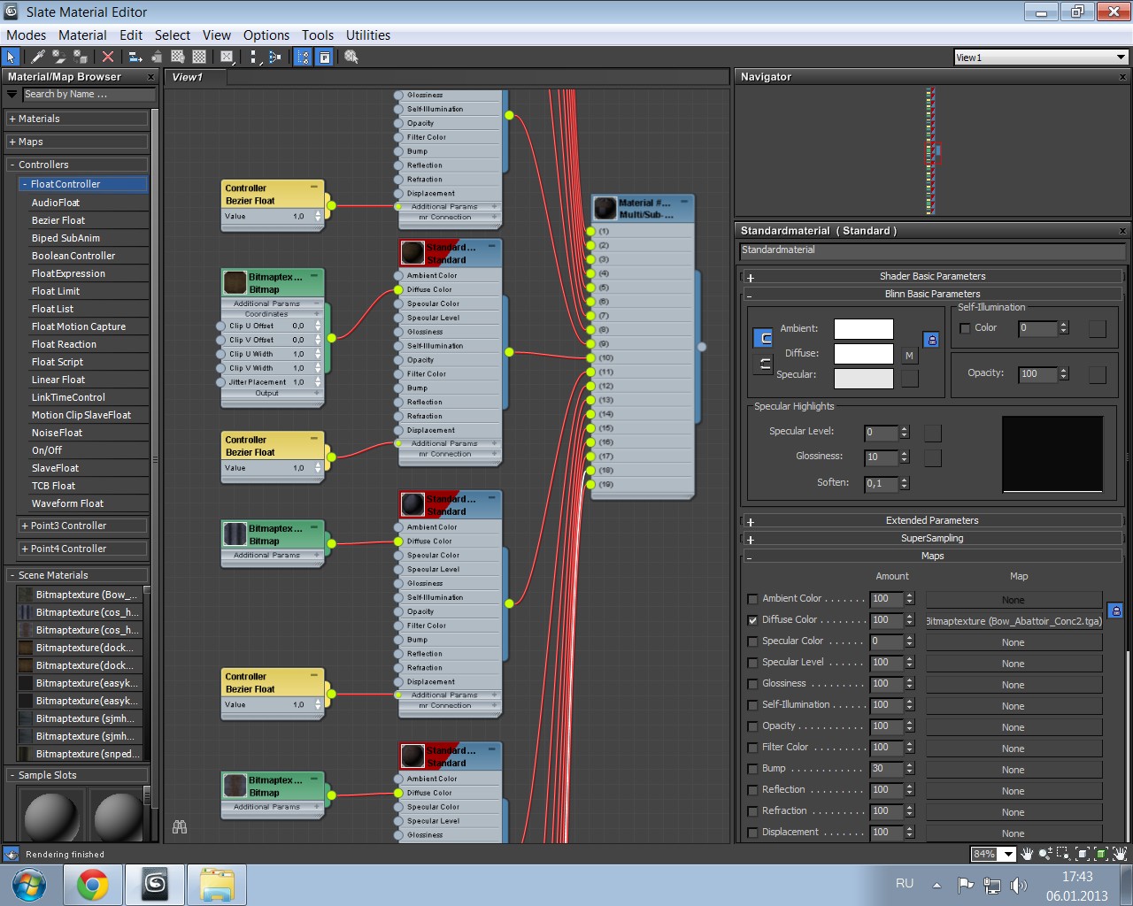Open 84% zoom level dropdown

click(1008, 855)
